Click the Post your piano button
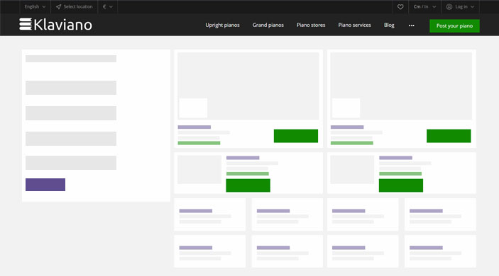Image resolution: width=499 pixels, height=276 pixels. (x=454, y=25)
